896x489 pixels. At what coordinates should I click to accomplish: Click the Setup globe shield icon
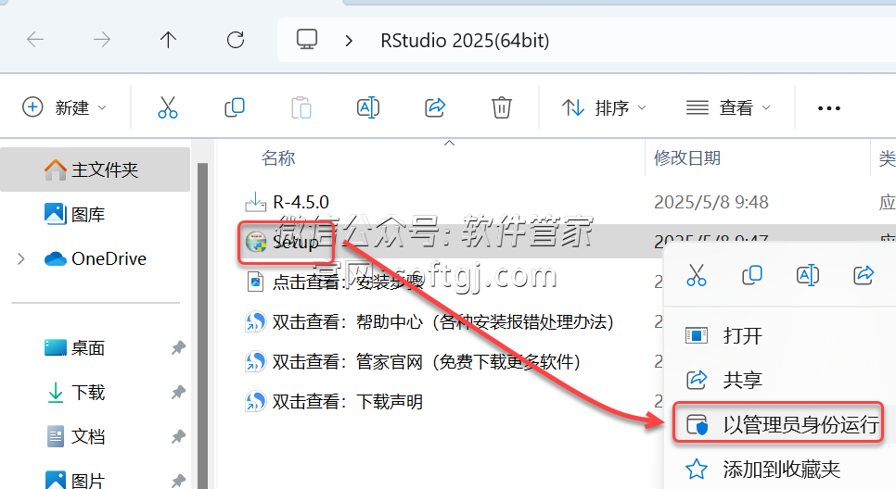coord(256,242)
